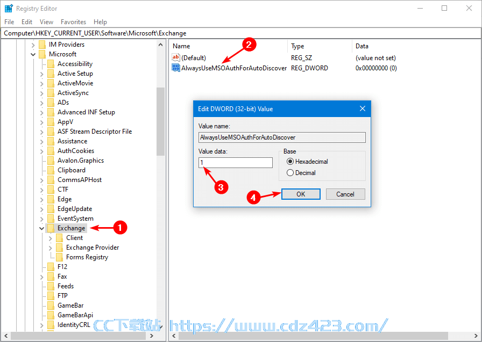Click the Edge folder icon

pyautogui.click(x=51, y=199)
